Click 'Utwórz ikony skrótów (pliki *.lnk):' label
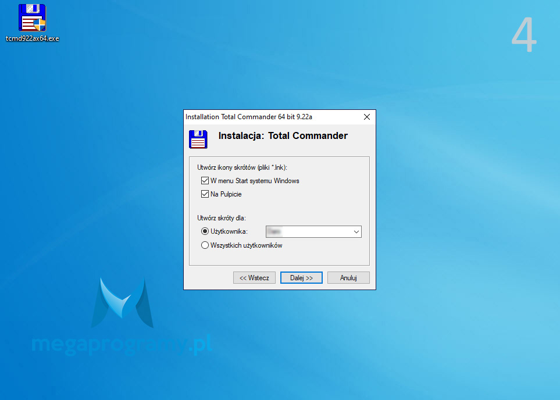 [x=242, y=167]
